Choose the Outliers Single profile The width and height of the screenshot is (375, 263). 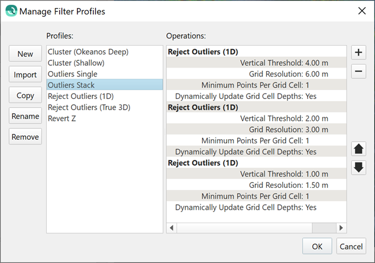tap(73, 74)
